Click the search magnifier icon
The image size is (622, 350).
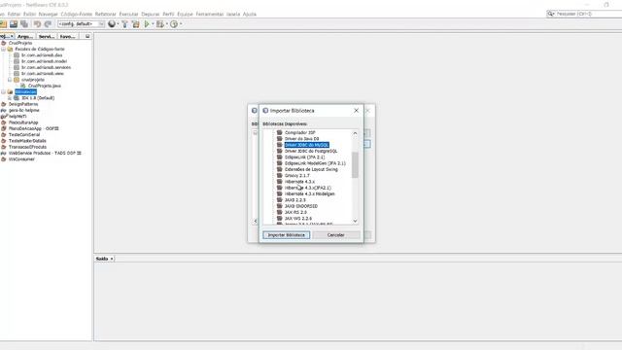click(551, 14)
